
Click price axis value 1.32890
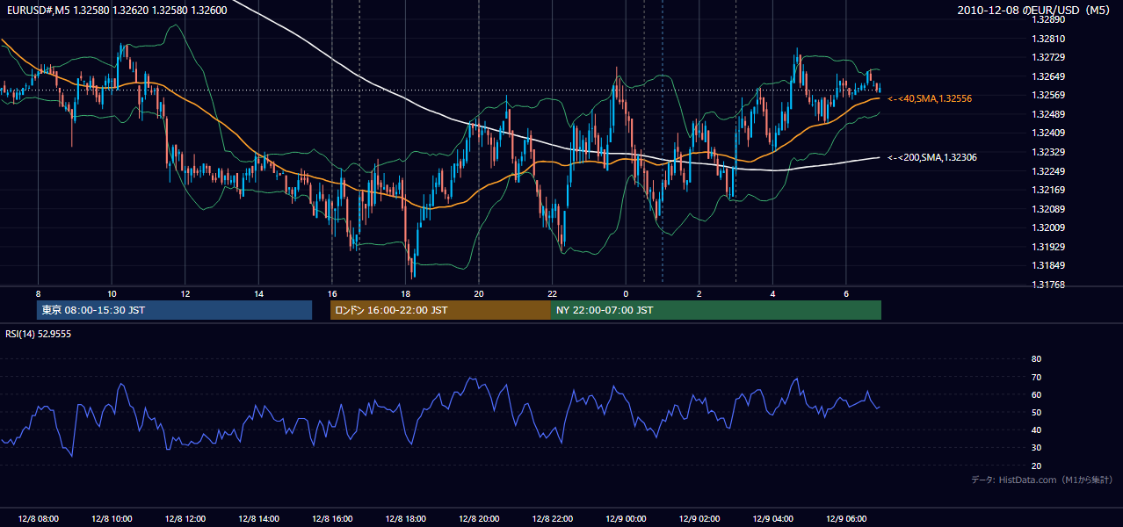click(1049, 19)
